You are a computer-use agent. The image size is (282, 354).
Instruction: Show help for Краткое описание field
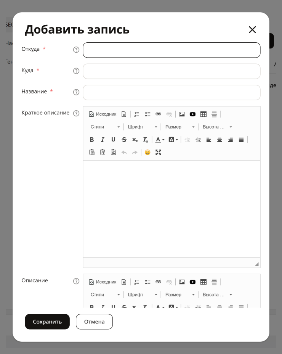(x=76, y=113)
